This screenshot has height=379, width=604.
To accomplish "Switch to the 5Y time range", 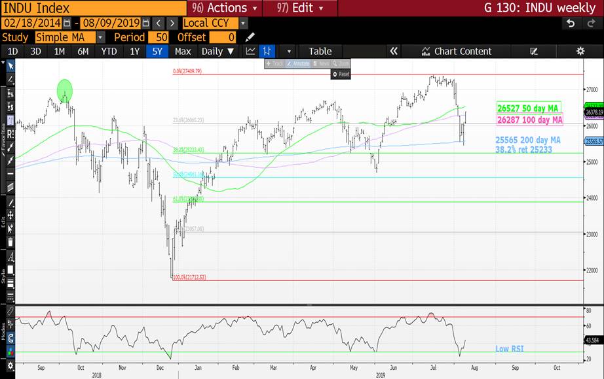I will point(158,51).
